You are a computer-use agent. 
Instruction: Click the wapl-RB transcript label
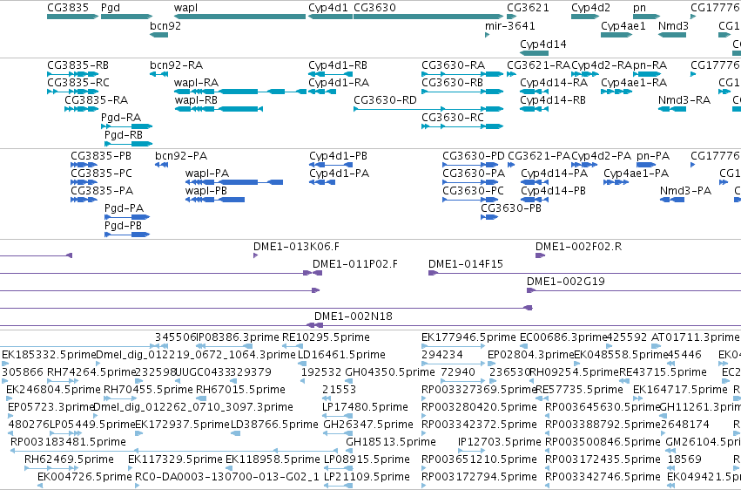coord(196,101)
